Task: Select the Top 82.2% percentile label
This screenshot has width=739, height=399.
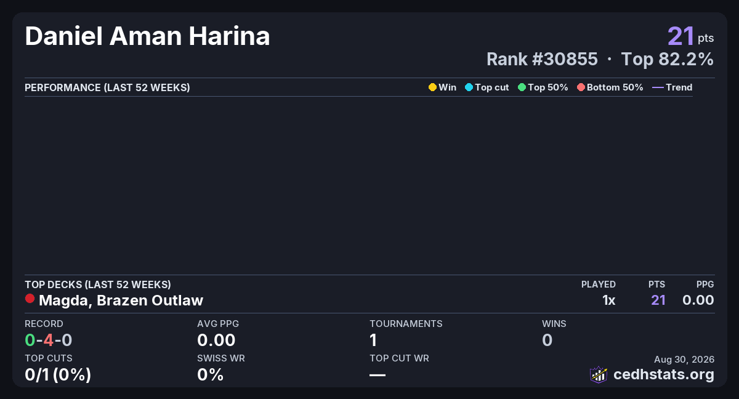Action: click(668, 59)
